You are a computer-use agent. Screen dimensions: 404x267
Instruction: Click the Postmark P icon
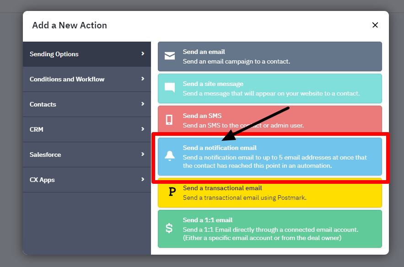[x=172, y=192]
